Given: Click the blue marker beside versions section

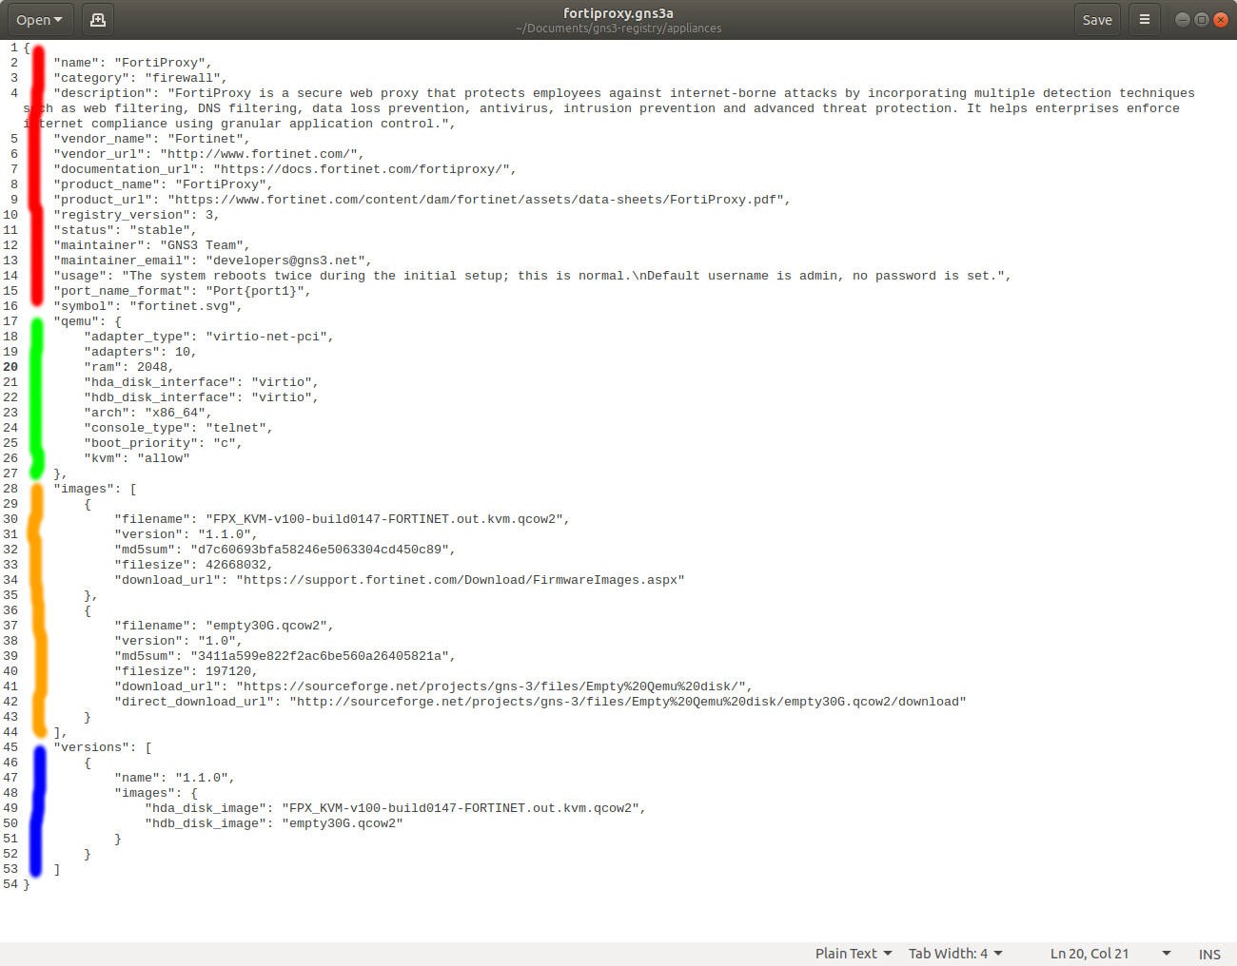Looking at the screenshot, I should (x=38, y=808).
